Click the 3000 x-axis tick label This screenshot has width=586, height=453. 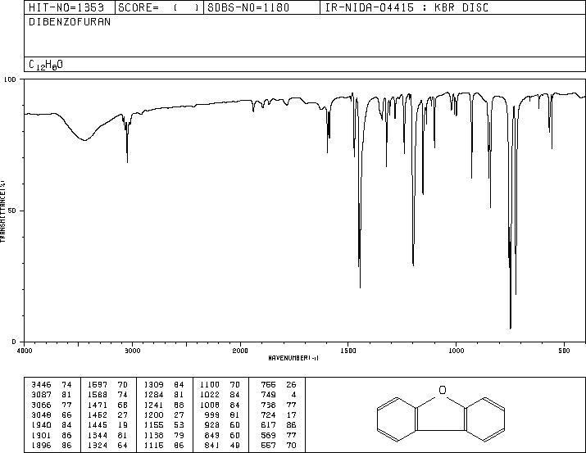click(x=132, y=351)
